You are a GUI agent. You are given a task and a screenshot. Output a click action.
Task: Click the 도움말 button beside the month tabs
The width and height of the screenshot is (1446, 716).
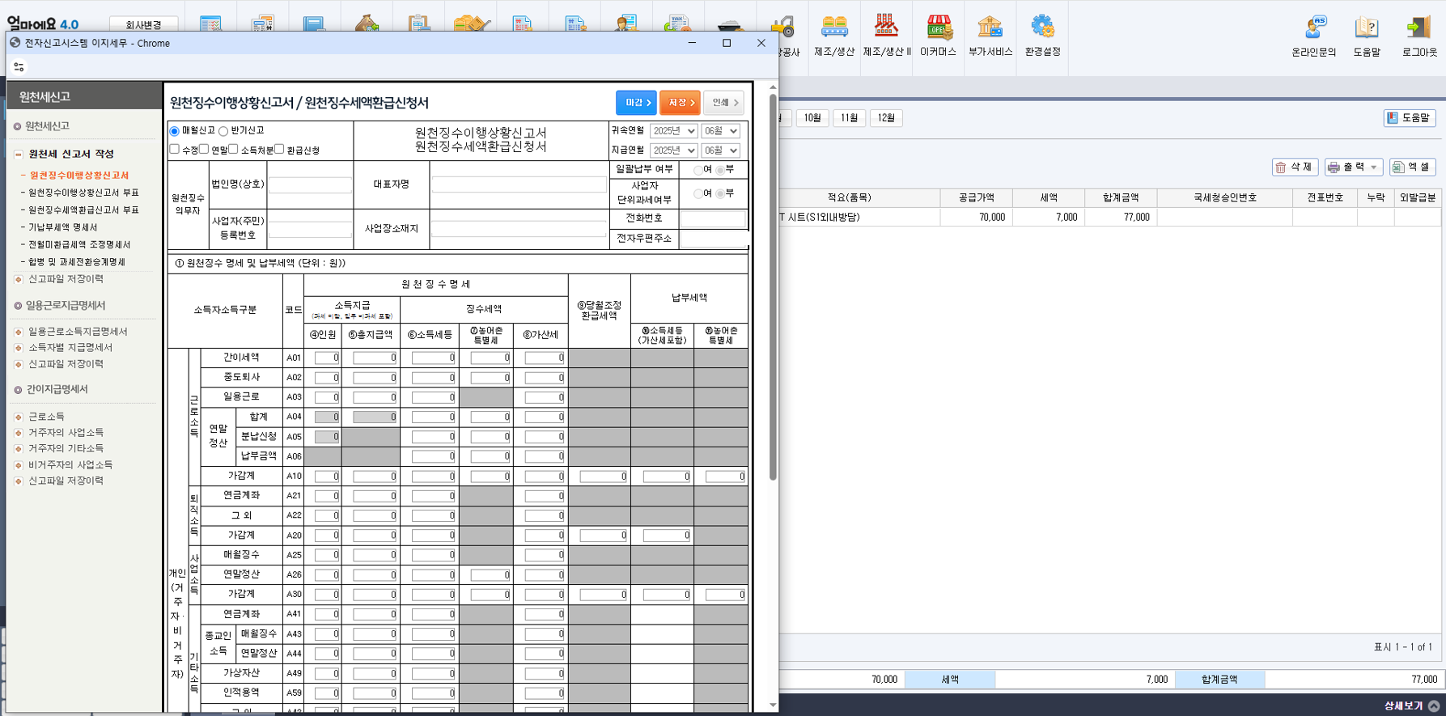(x=1410, y=118)
